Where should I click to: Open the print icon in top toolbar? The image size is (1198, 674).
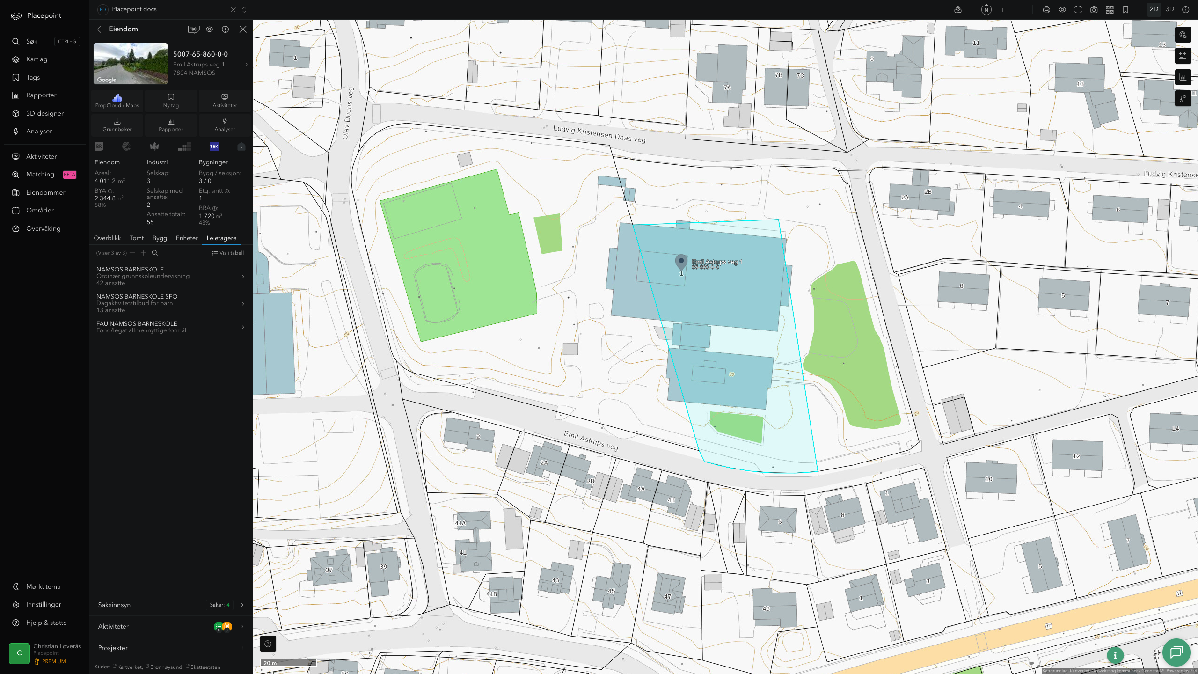pyautogui.click(x=1046, y=10)
